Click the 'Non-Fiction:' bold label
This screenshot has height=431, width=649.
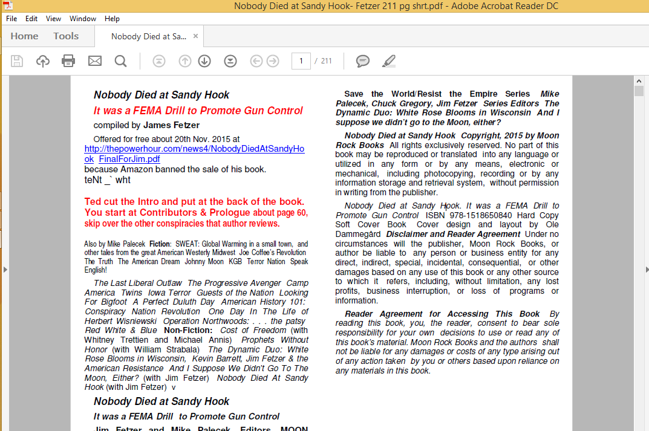pos(188,330)
